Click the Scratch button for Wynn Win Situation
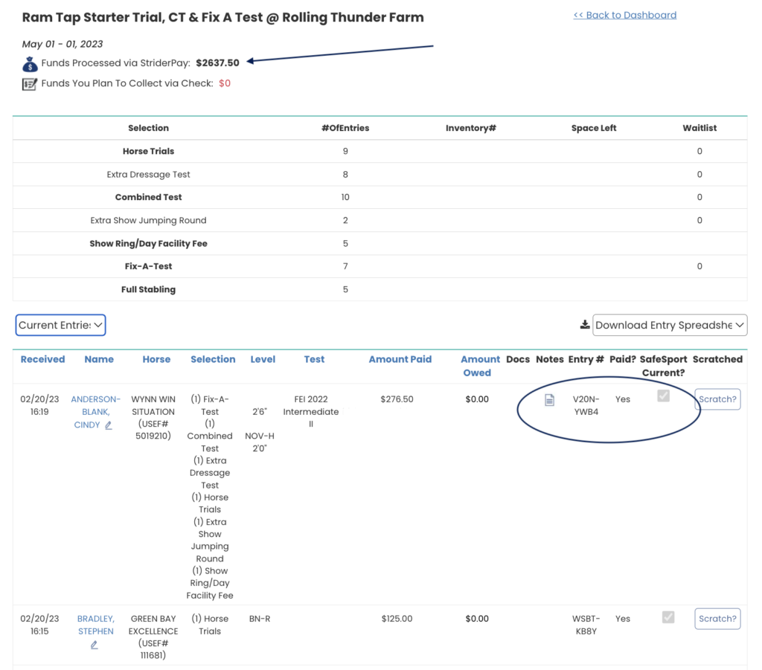762x670 pixels. click(x=717, y=399)
